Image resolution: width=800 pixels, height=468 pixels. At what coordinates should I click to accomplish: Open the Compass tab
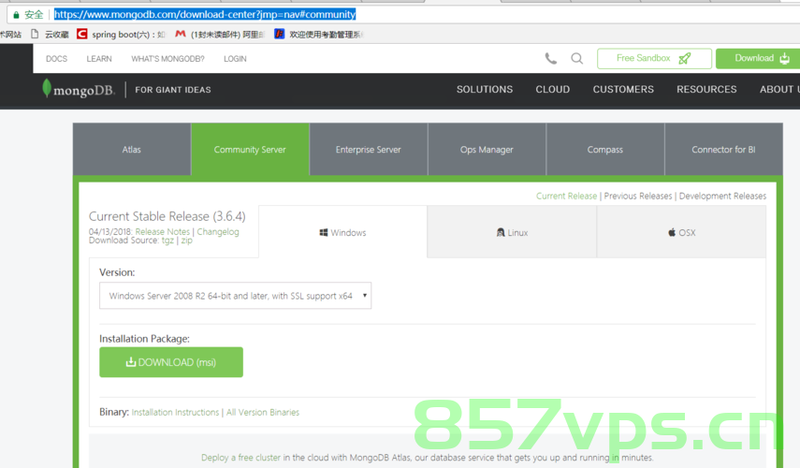point(605,150)
